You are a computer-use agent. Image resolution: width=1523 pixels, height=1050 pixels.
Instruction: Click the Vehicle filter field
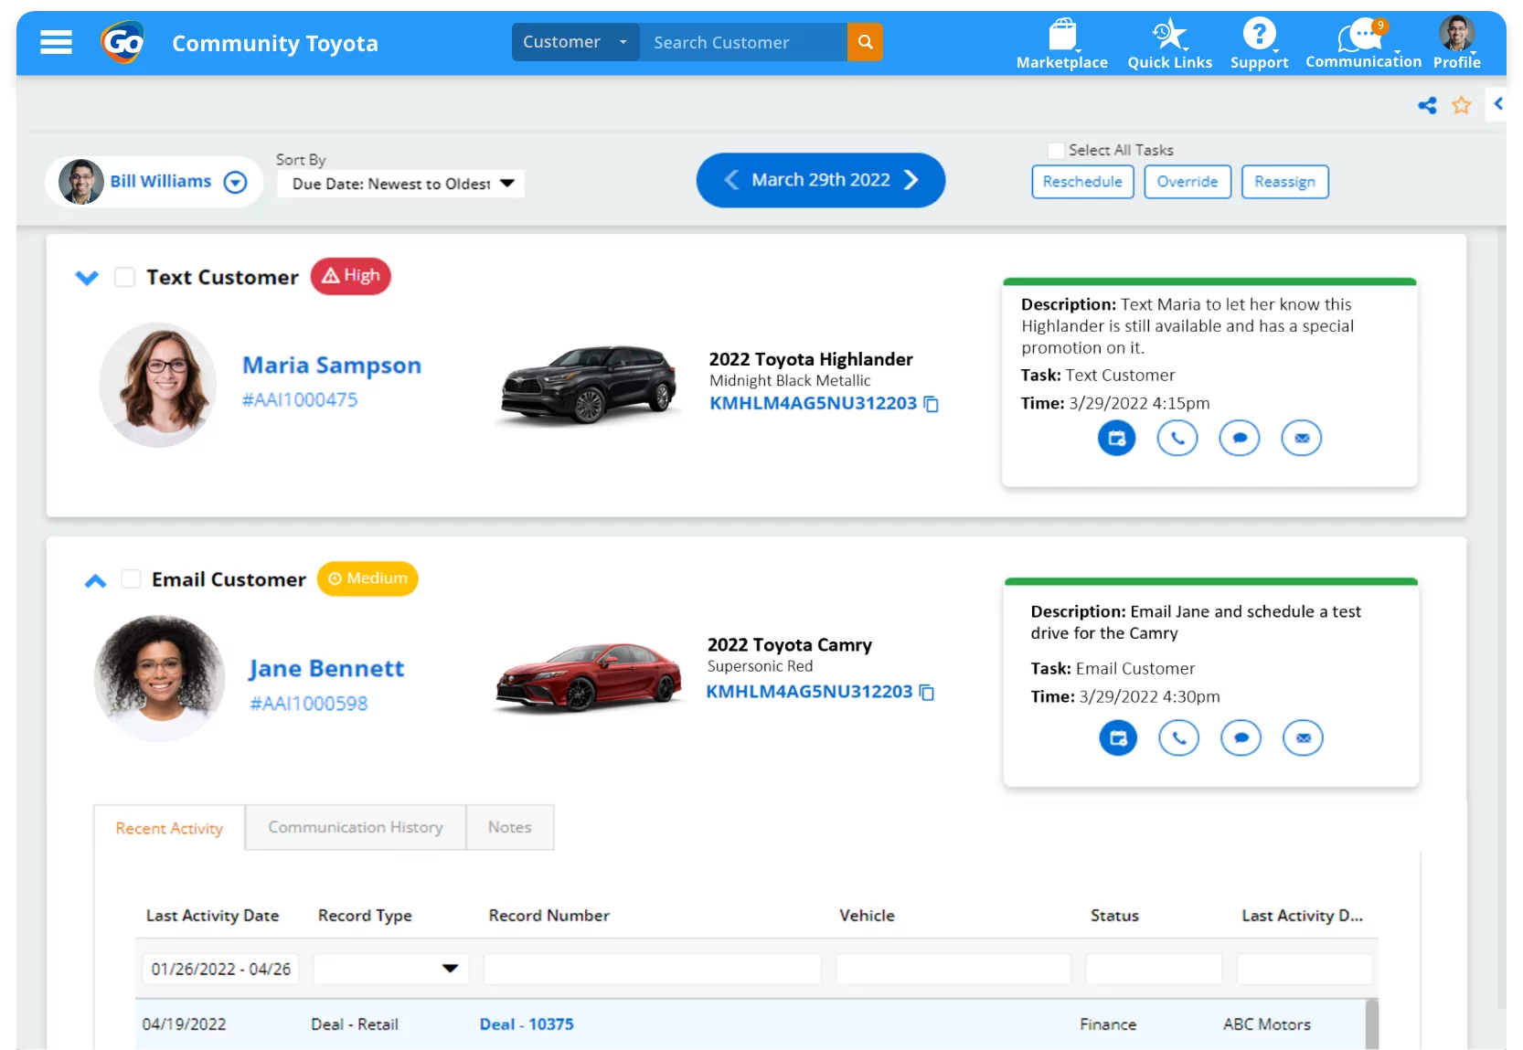click(x=953, y=969)
